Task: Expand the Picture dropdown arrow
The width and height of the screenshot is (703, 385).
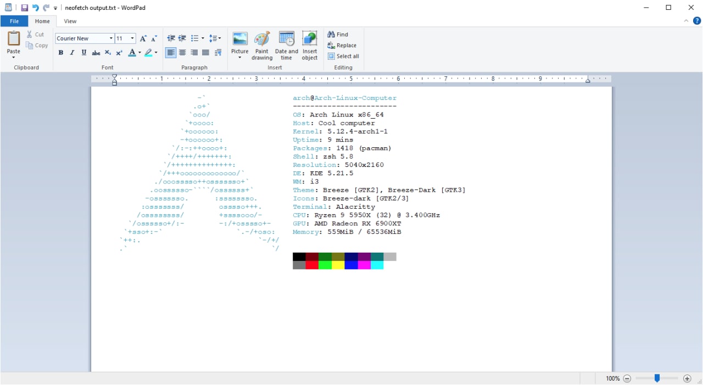Action: (x=240, y=57)
